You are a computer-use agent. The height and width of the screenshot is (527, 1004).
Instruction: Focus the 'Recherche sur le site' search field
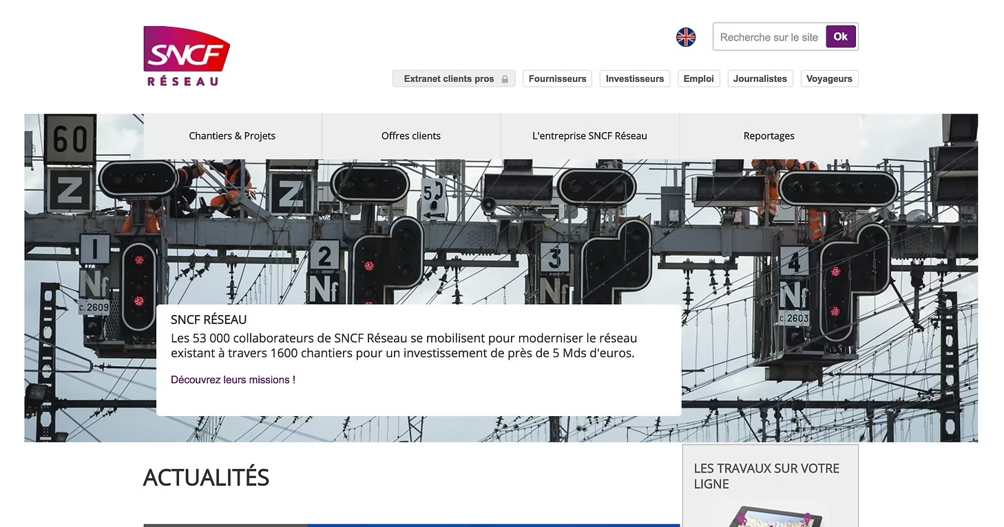768,37
